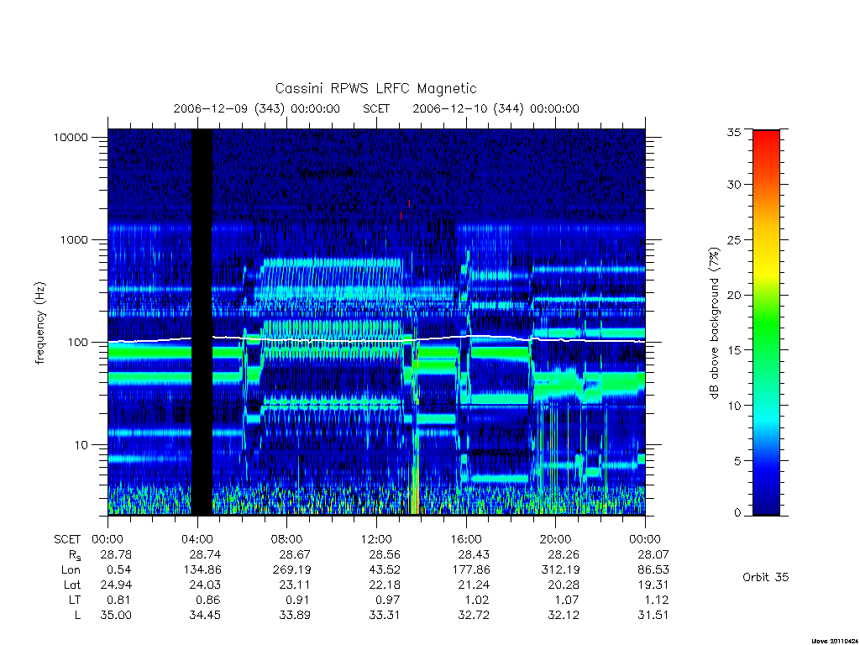Click the LT value '0.81'
This screenshot has height=645, width=860.
(119, 600)
